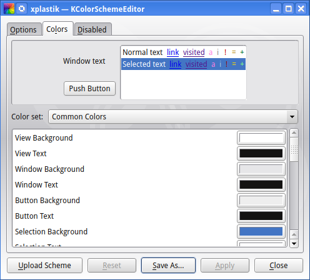The height and width of the screenshot is (280, 310).
Task: Change the View Background color swatch
Action: pyautogui.click(x=261, y=138)
